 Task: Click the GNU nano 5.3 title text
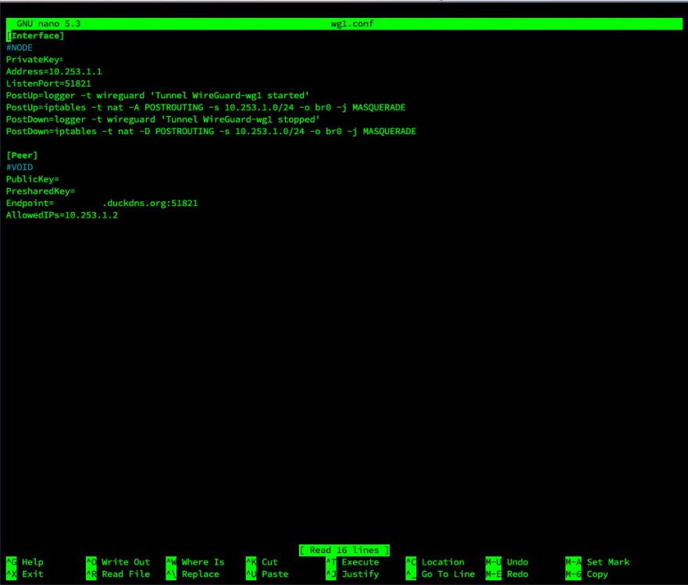tap(48, 23)
